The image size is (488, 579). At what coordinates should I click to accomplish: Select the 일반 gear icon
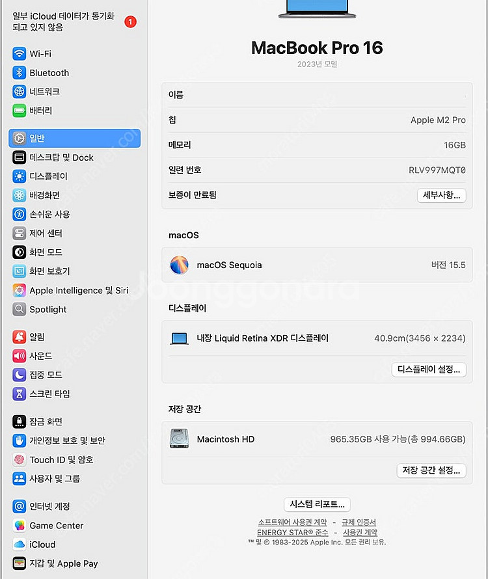tap(20, 138)
